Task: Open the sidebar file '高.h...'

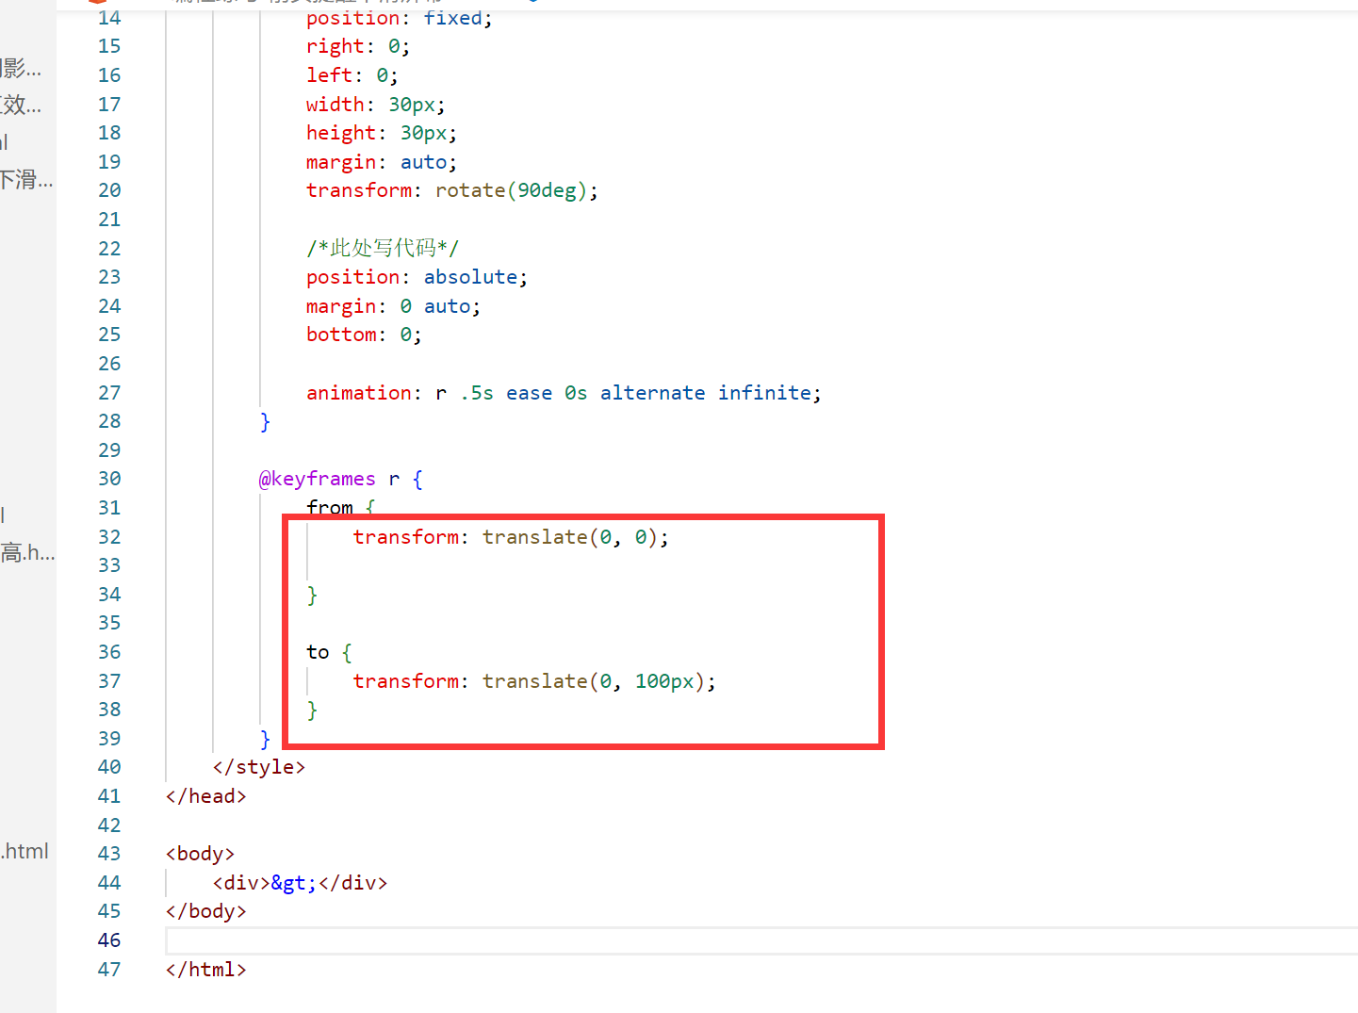Action: tap(27, 552)
